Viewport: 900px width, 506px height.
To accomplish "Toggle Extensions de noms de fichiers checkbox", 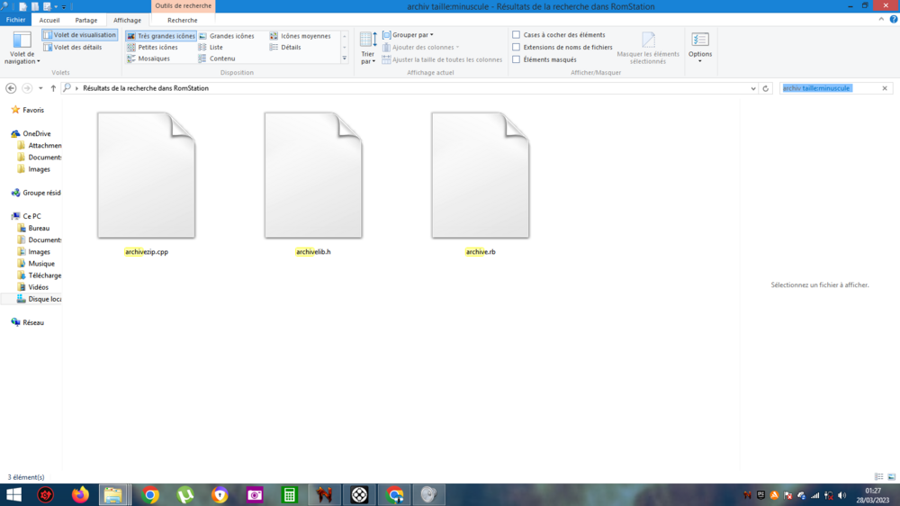I will point(516,47).
